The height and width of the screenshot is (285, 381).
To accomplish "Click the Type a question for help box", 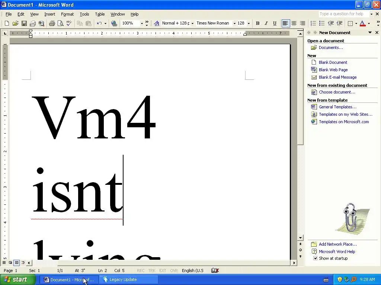I will (343, 14).
